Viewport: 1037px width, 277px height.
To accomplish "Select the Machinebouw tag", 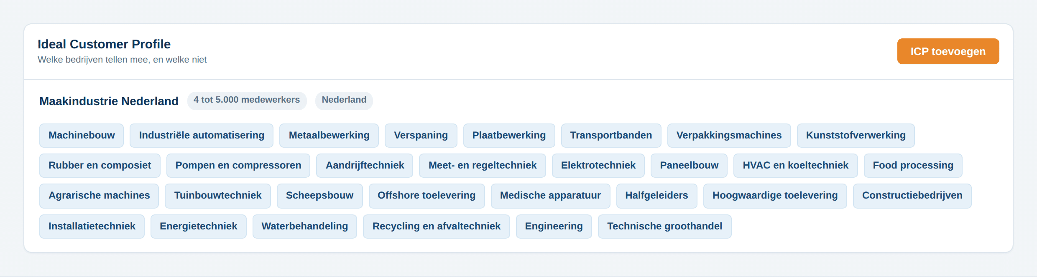I will (82, 136).
